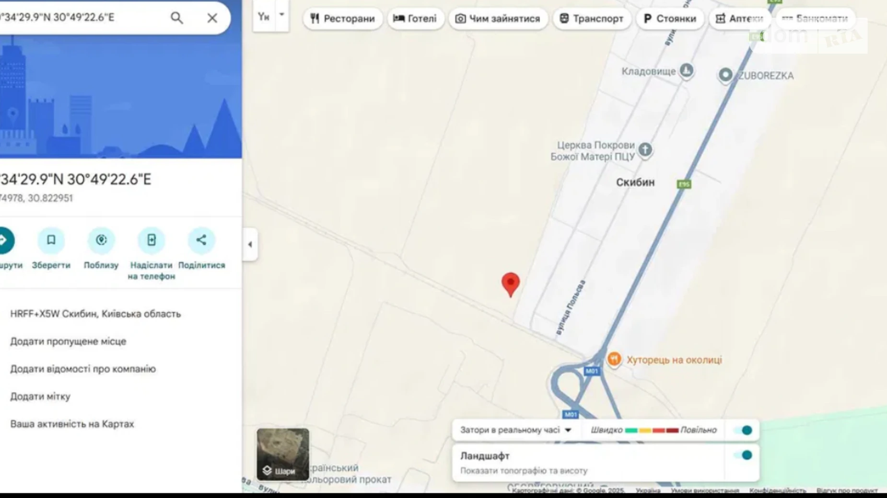Select the Поблизу nearby icon
The width and height of the screenshot is (887, 498).
[x=101, y=240]
